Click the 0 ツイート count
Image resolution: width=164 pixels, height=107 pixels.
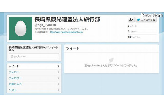coord(132,26)
